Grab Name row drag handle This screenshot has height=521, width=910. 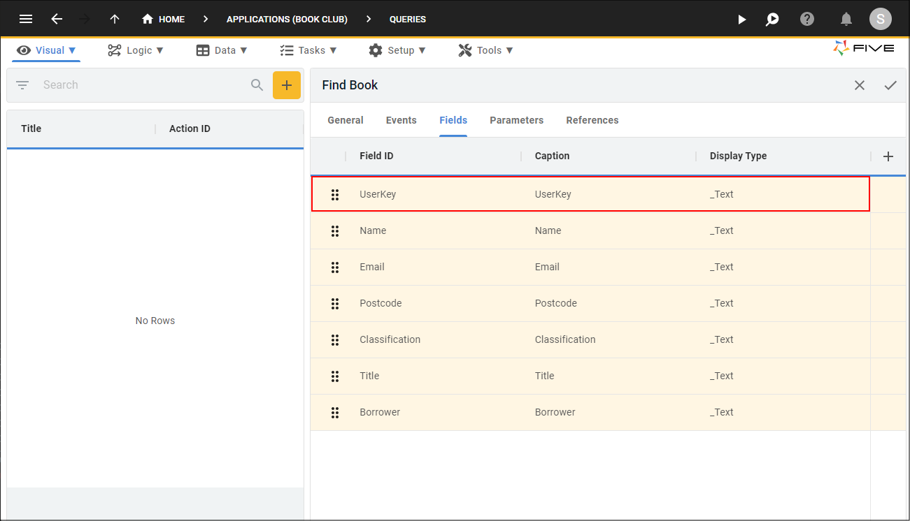[x=335, y=230]
